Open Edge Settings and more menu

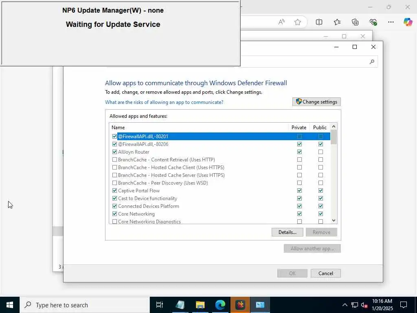391,22
